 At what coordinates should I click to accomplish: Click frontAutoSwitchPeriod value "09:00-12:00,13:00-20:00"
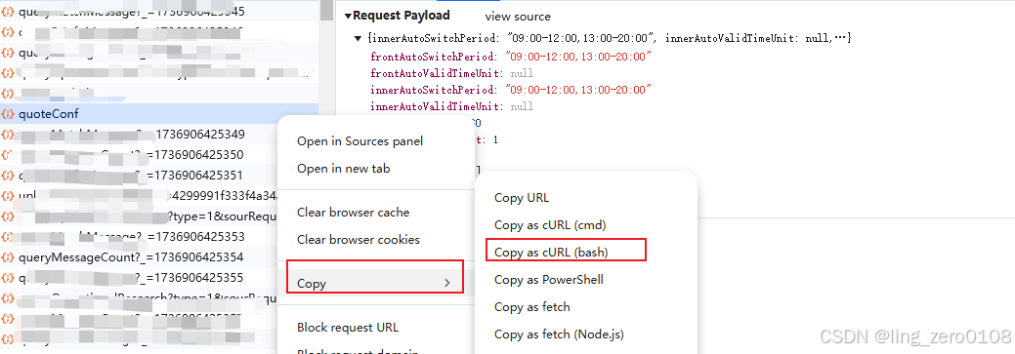click(578, 57)
